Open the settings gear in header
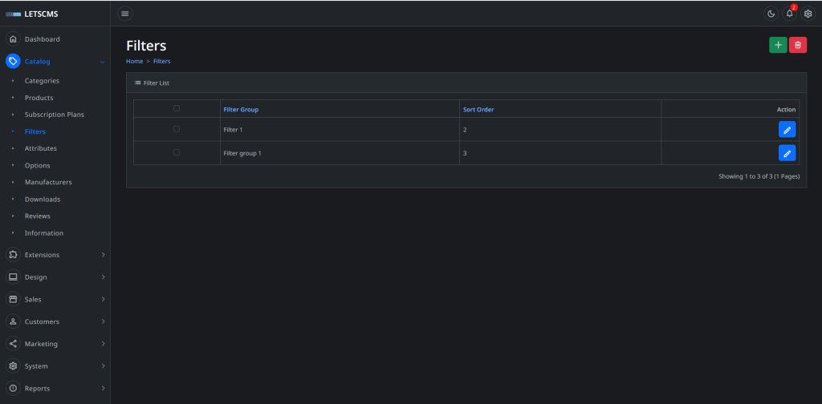 click(x=808, y=14)
